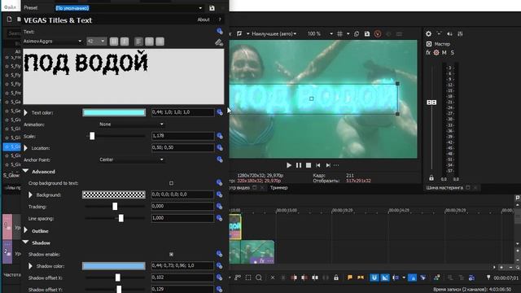Image resolution: width=521 pixels, height=293 pixels.
Task: Click the orange marker insert icon
Action: pos(350,278)
